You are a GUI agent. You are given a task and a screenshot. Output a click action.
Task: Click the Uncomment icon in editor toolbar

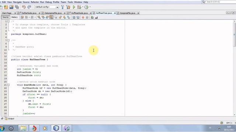click(x=96, y=17)
